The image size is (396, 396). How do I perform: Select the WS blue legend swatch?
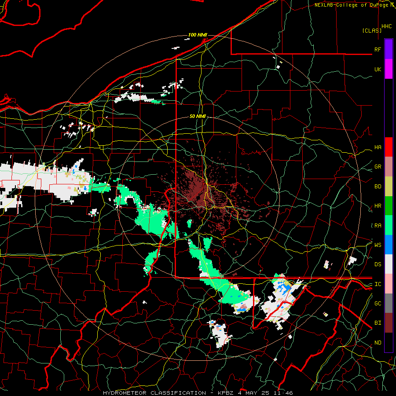pos(389,245)
